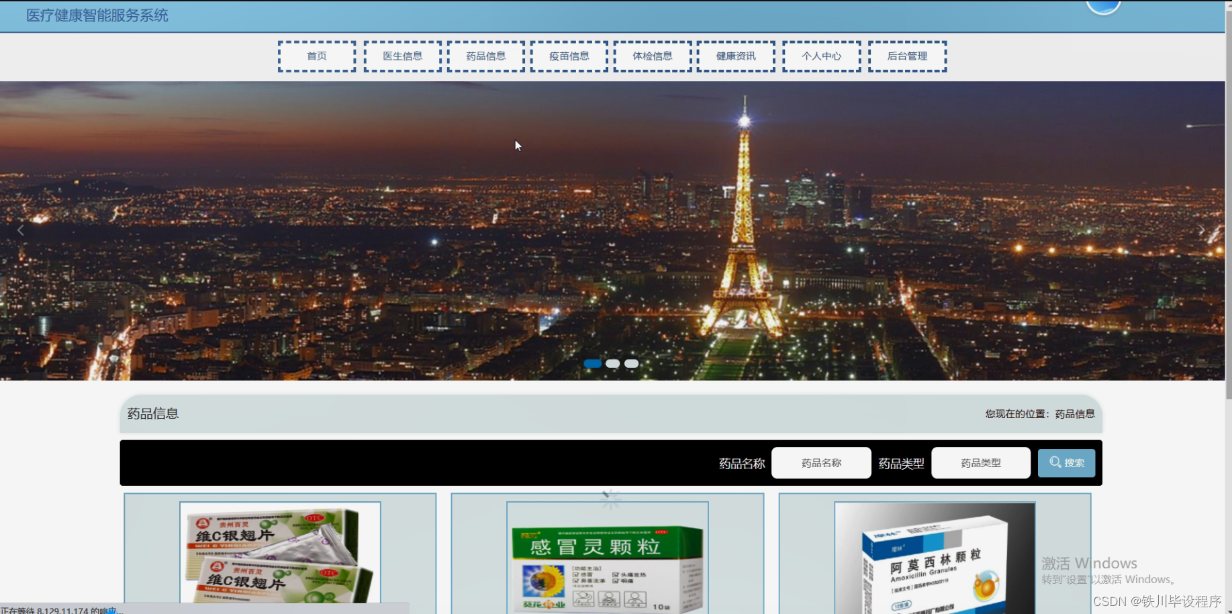Open the 阿莫西林颗粒 drug thumbnail
Screen dimensions: 1232x614
click(x=935, y=558)
